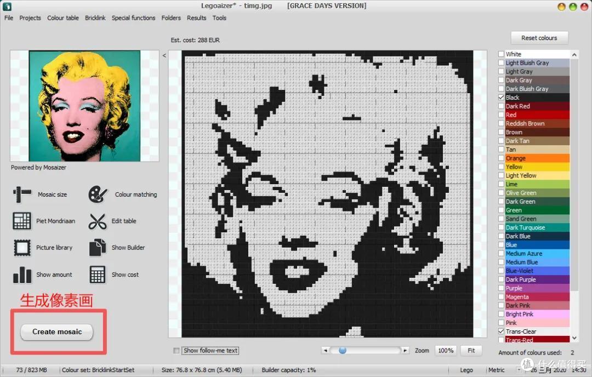592x377 pixels.
Task: Click the zoom slider handle
Action: click(x=343, y=350)
